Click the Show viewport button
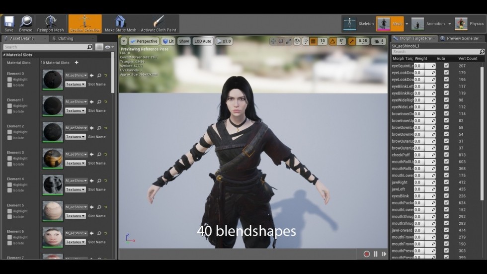487x274 pixels. tap(184, 41)
